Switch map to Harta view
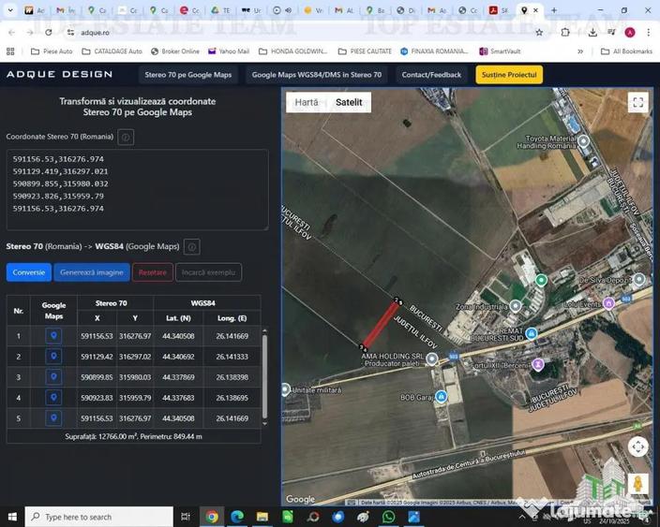This screenshot has height=527, width=660. 307,103
